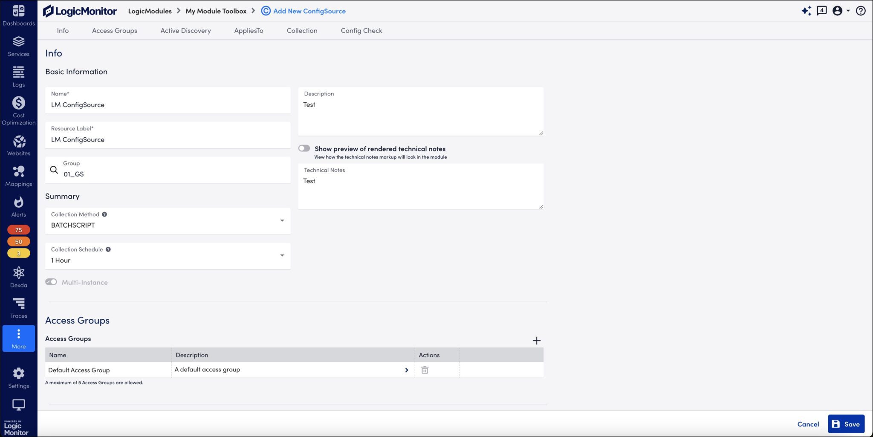Open Dexda in the sidebar

18,278
